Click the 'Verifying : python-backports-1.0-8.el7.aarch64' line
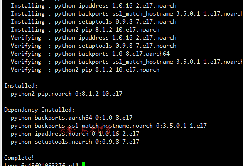 (x=90, y=54)
